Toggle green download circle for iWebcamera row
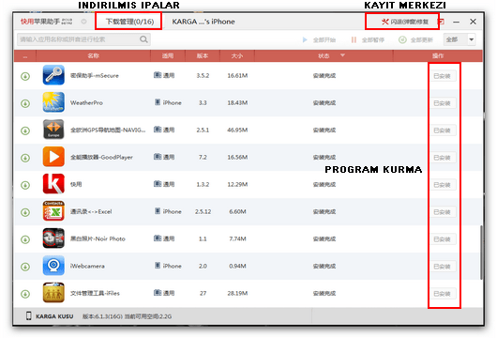 [25, 267]
